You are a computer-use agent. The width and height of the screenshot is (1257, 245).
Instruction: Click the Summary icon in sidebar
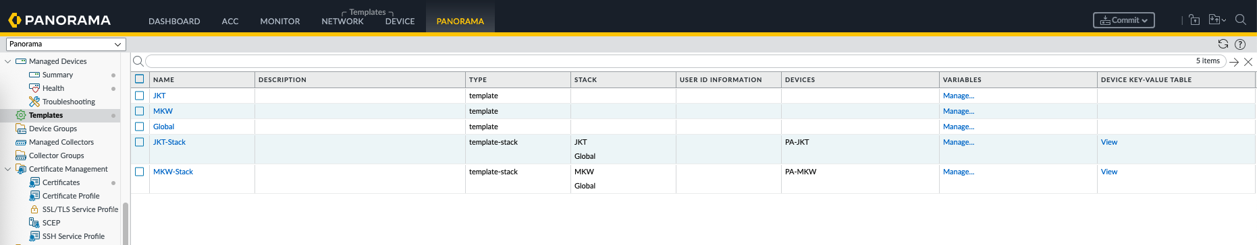coord(34,75)
